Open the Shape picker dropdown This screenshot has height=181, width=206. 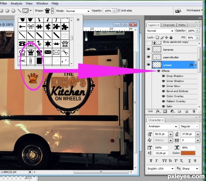(x=52, y=11)
